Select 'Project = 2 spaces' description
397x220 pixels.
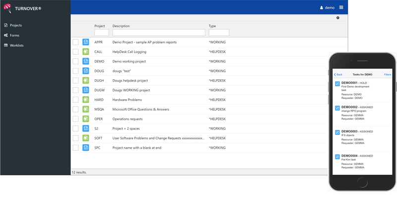(126, 129)
